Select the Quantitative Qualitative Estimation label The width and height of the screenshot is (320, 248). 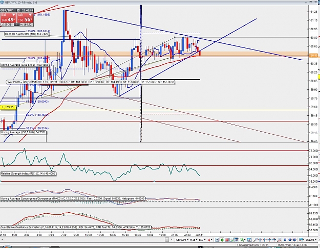[75, 227]
